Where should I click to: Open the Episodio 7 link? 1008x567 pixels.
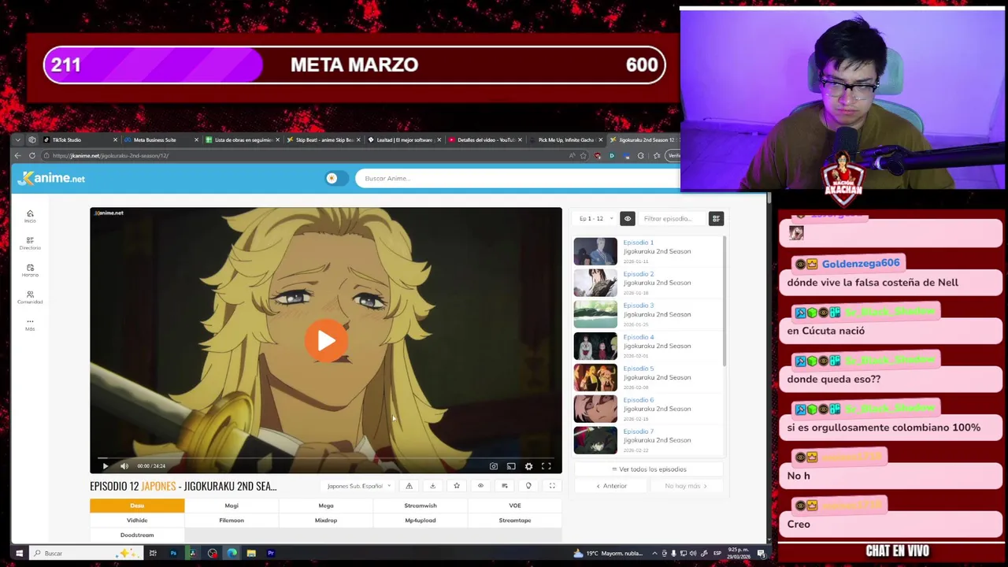639,432
